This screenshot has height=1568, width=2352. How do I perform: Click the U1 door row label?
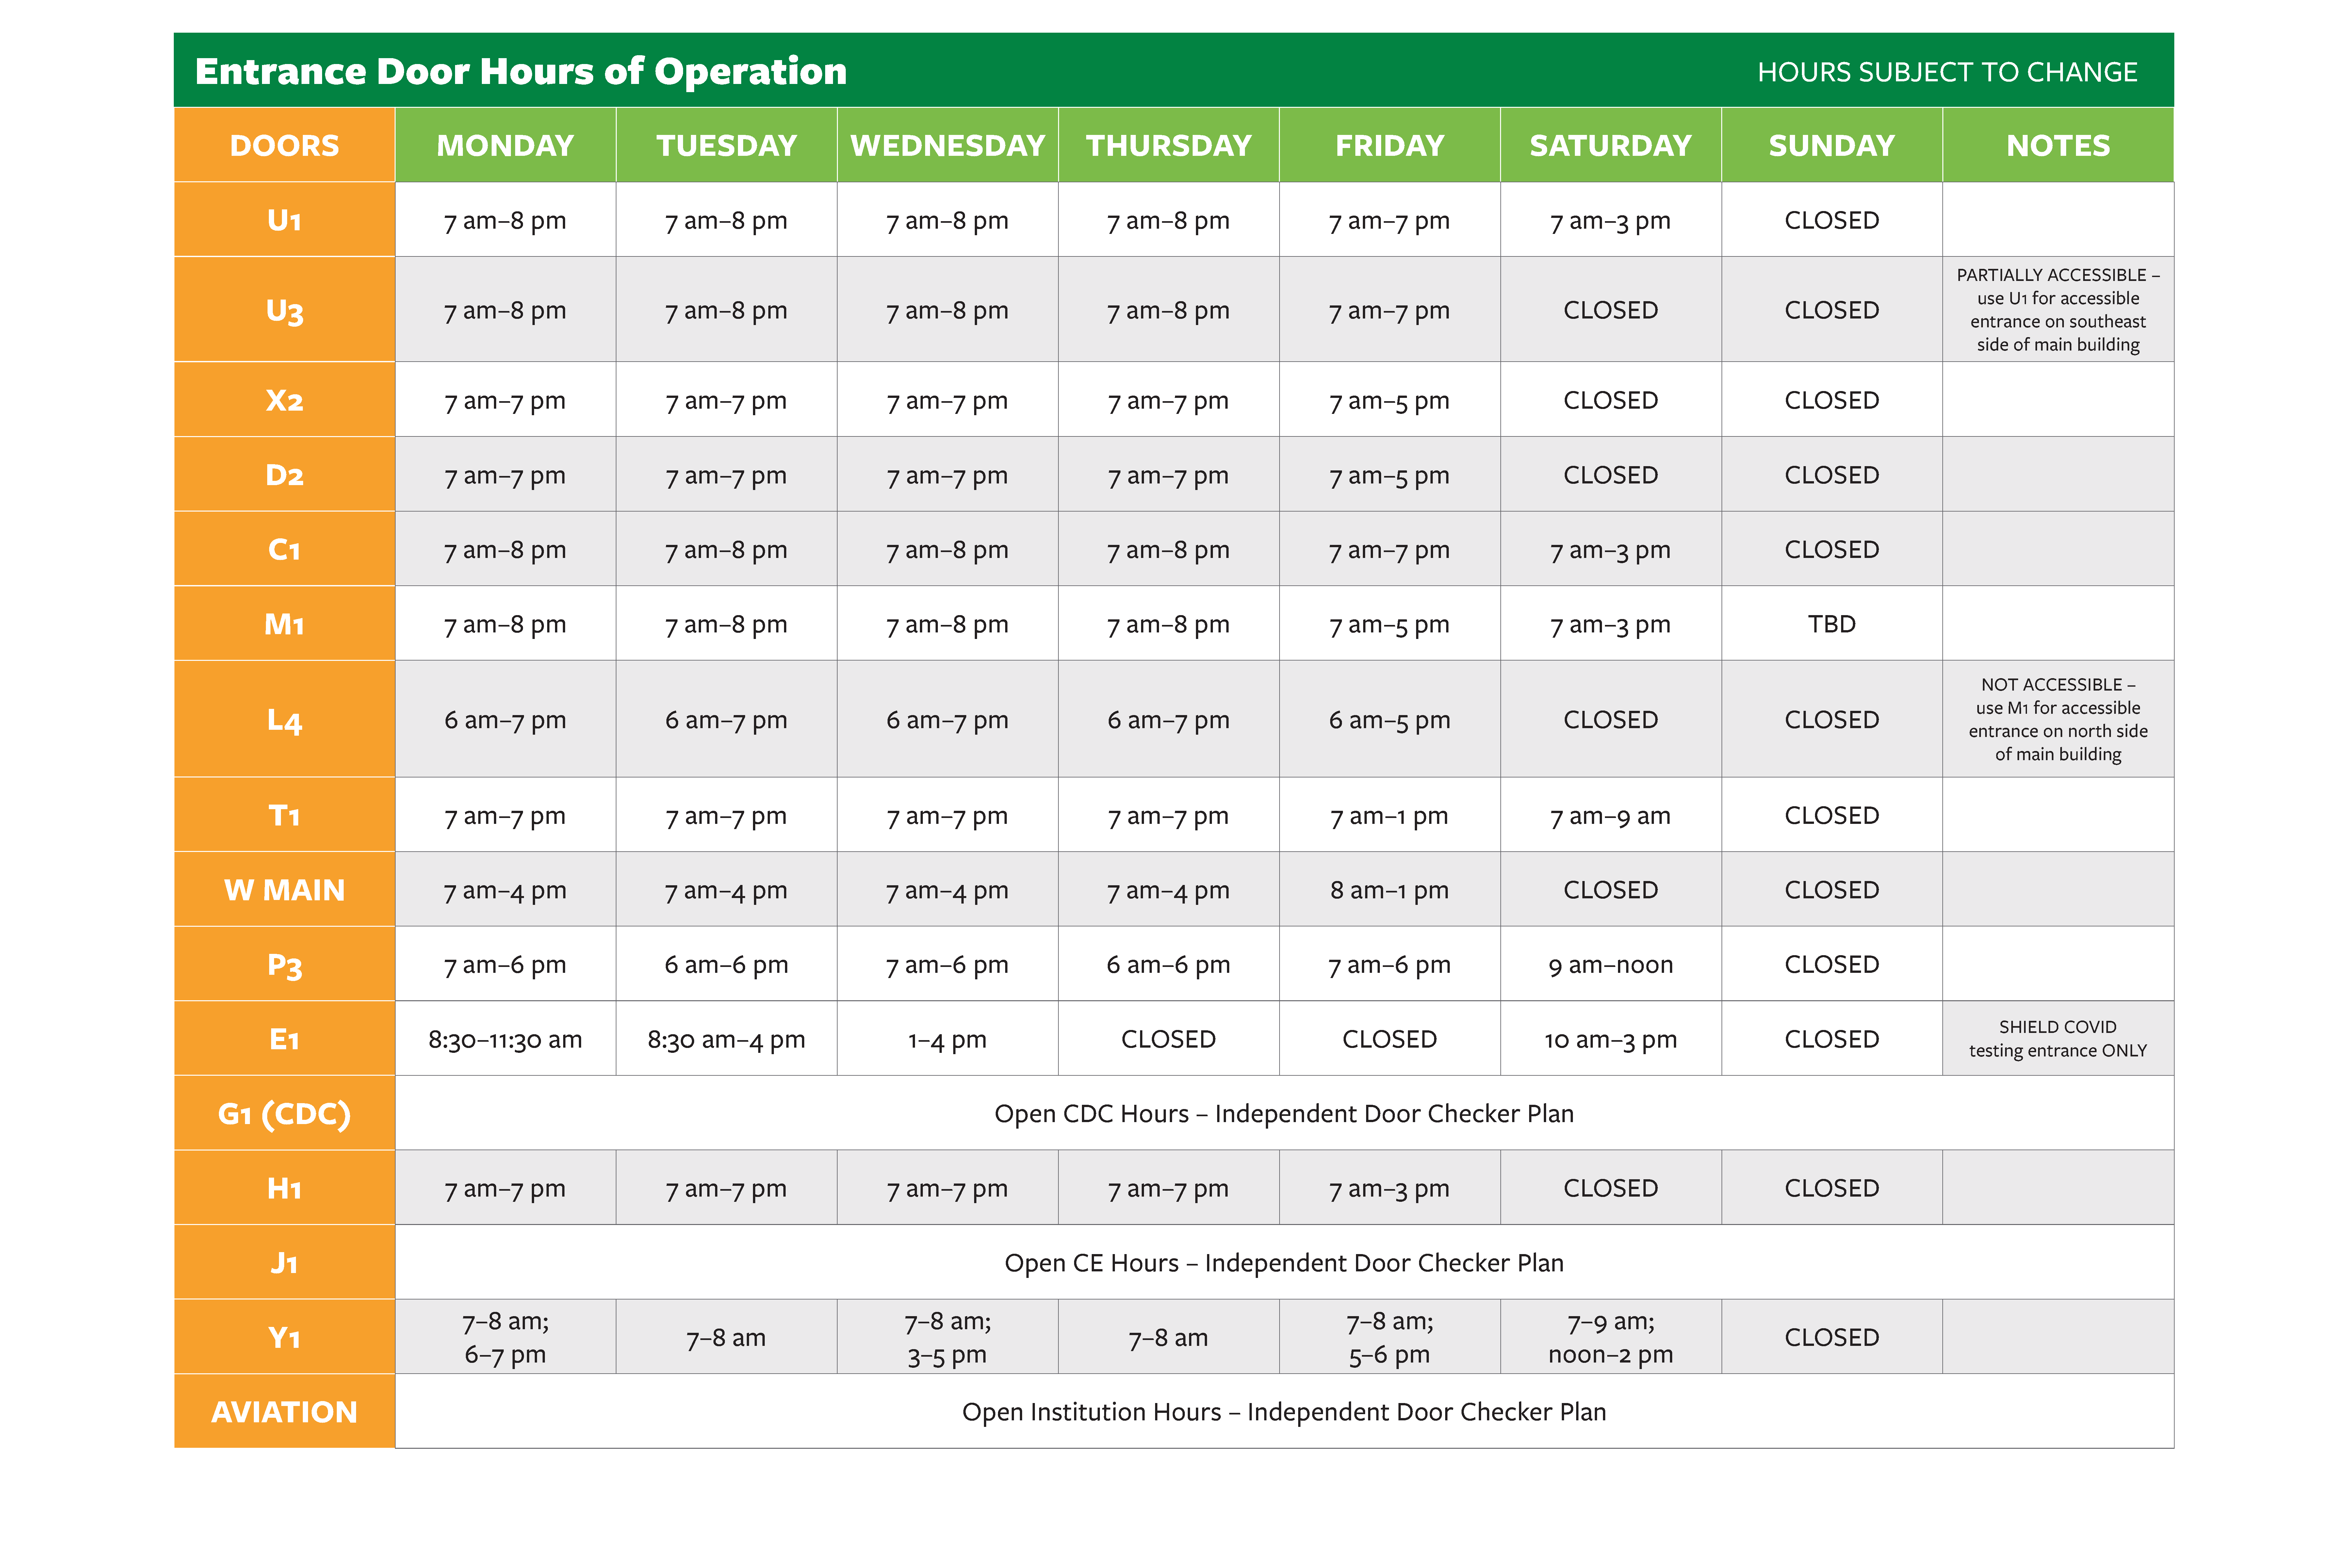pyautogui.click(x=285, y=219)
